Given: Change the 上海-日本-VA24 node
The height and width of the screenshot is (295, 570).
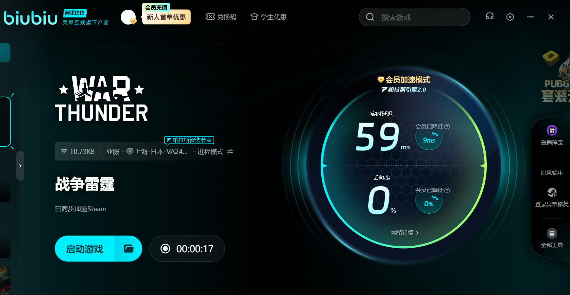Looking at the screenshot, I should click(x=158, y=152).
